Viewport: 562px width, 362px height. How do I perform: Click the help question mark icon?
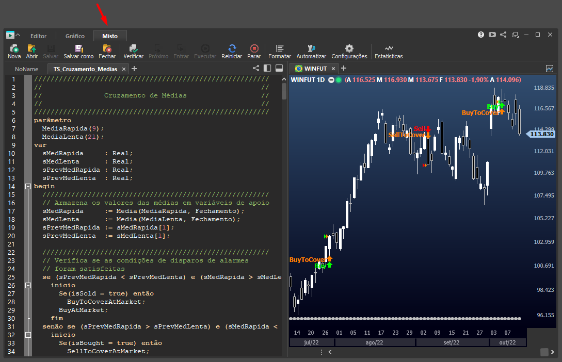481,35
